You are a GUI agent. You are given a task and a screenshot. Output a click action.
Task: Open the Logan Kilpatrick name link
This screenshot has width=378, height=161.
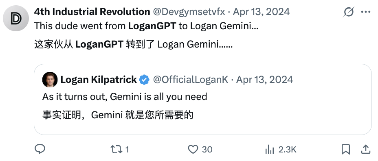(99, 80)
